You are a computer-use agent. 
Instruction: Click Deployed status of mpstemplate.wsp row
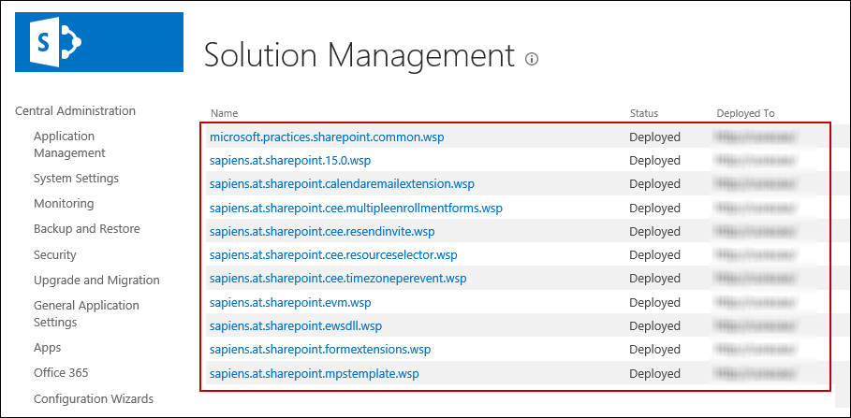pyautogui.click(x=654, y=373)
